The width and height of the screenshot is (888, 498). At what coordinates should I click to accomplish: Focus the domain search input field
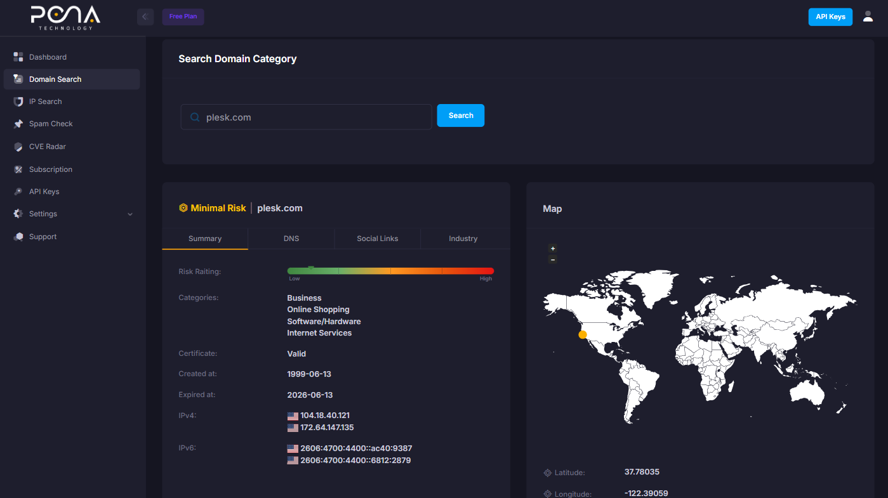point(306,117)
